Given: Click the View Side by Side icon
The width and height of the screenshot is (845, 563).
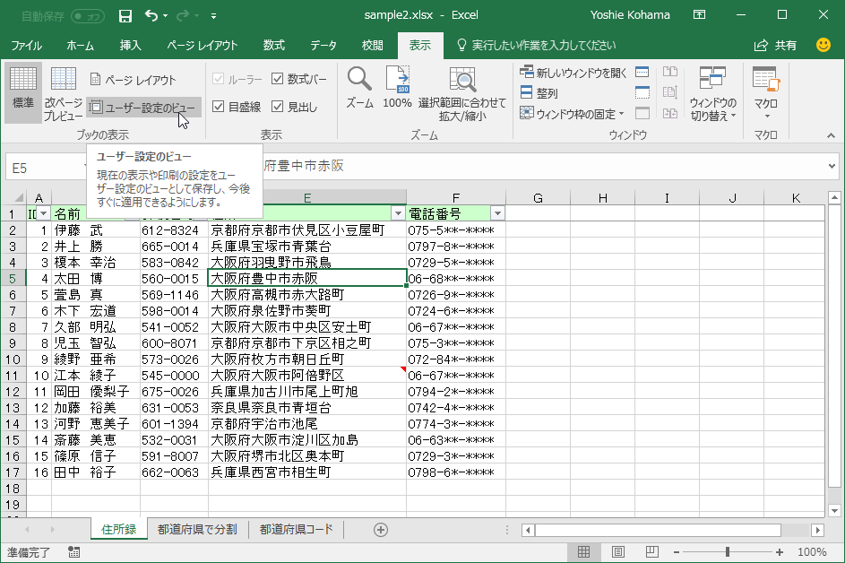Looking at the screenshot, I should pos(670,72).
